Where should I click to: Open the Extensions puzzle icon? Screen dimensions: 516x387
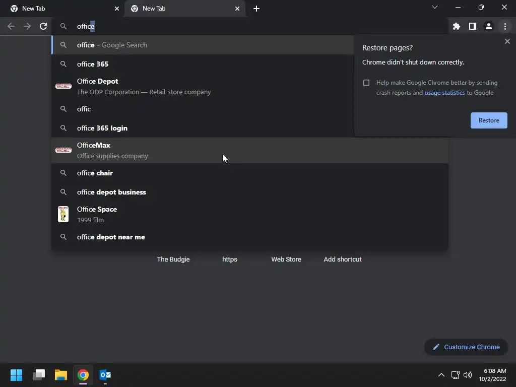[456, 26]
